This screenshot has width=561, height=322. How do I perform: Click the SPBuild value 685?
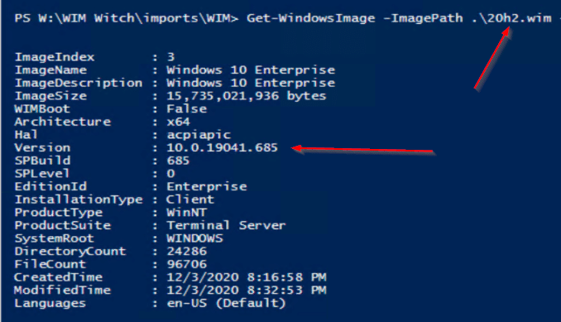pyautogui.click(x=178, y=161)
